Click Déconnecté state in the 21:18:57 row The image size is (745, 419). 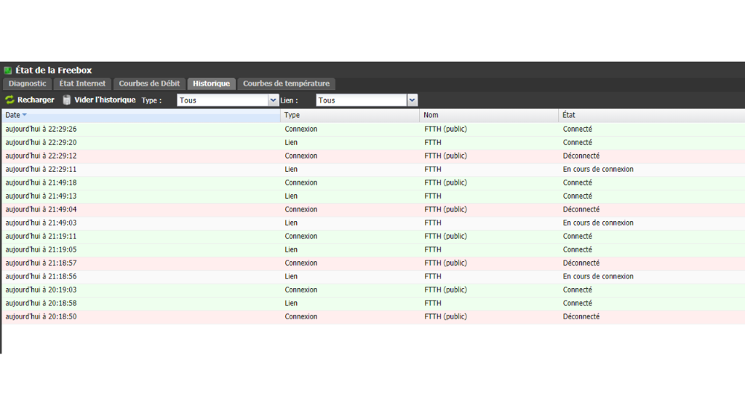pyautogui.click(x=581, y=263)
